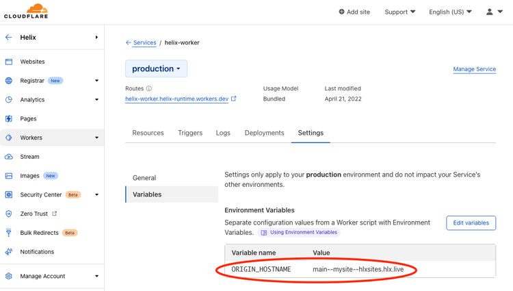Click the Workers diamond icon
The width and height of the screenshot is (513, 291).
(9, 138)
